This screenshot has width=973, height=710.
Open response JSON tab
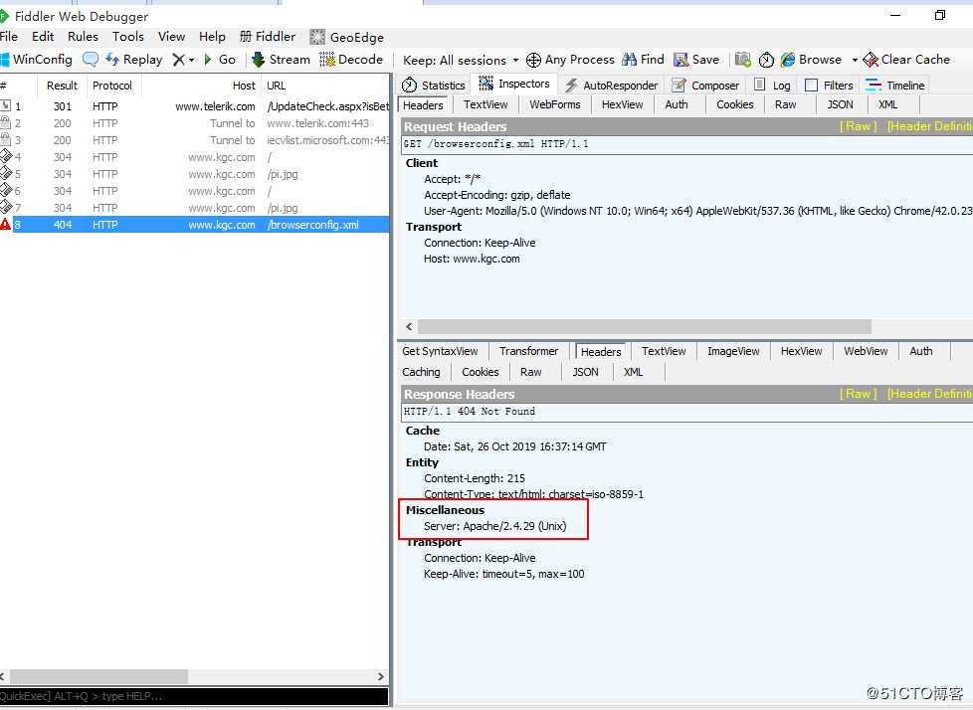pos(585,372)
